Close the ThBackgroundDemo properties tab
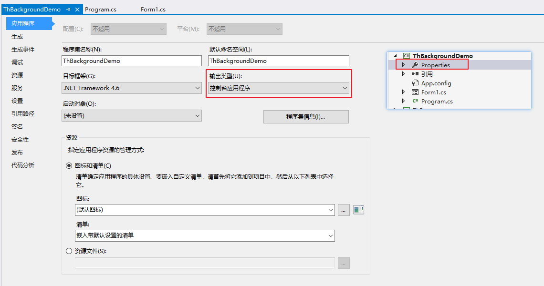The height and width of the screenshot is (286, 544). pyautogui.click(x=77, y=10)
